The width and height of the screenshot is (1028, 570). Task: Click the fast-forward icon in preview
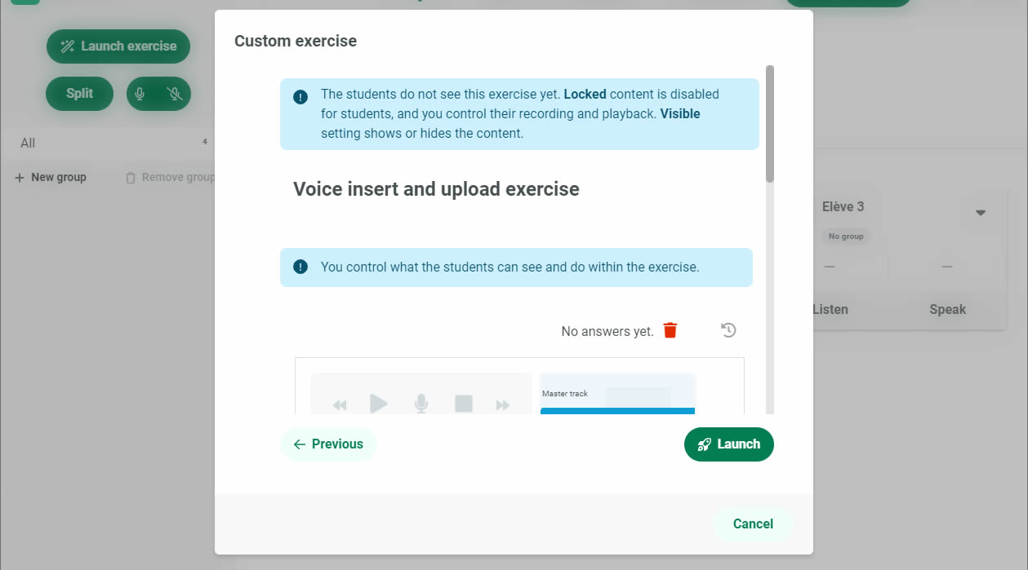coord(503,404)
